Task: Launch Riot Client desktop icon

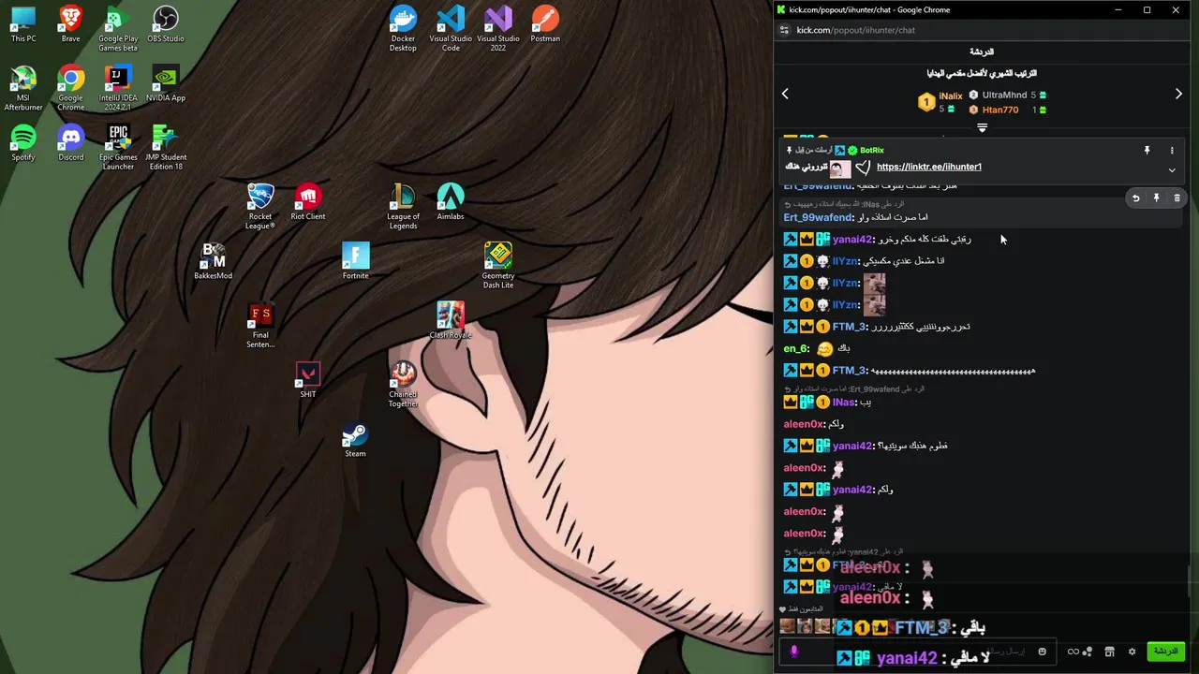Action: [x=308, y=203]
